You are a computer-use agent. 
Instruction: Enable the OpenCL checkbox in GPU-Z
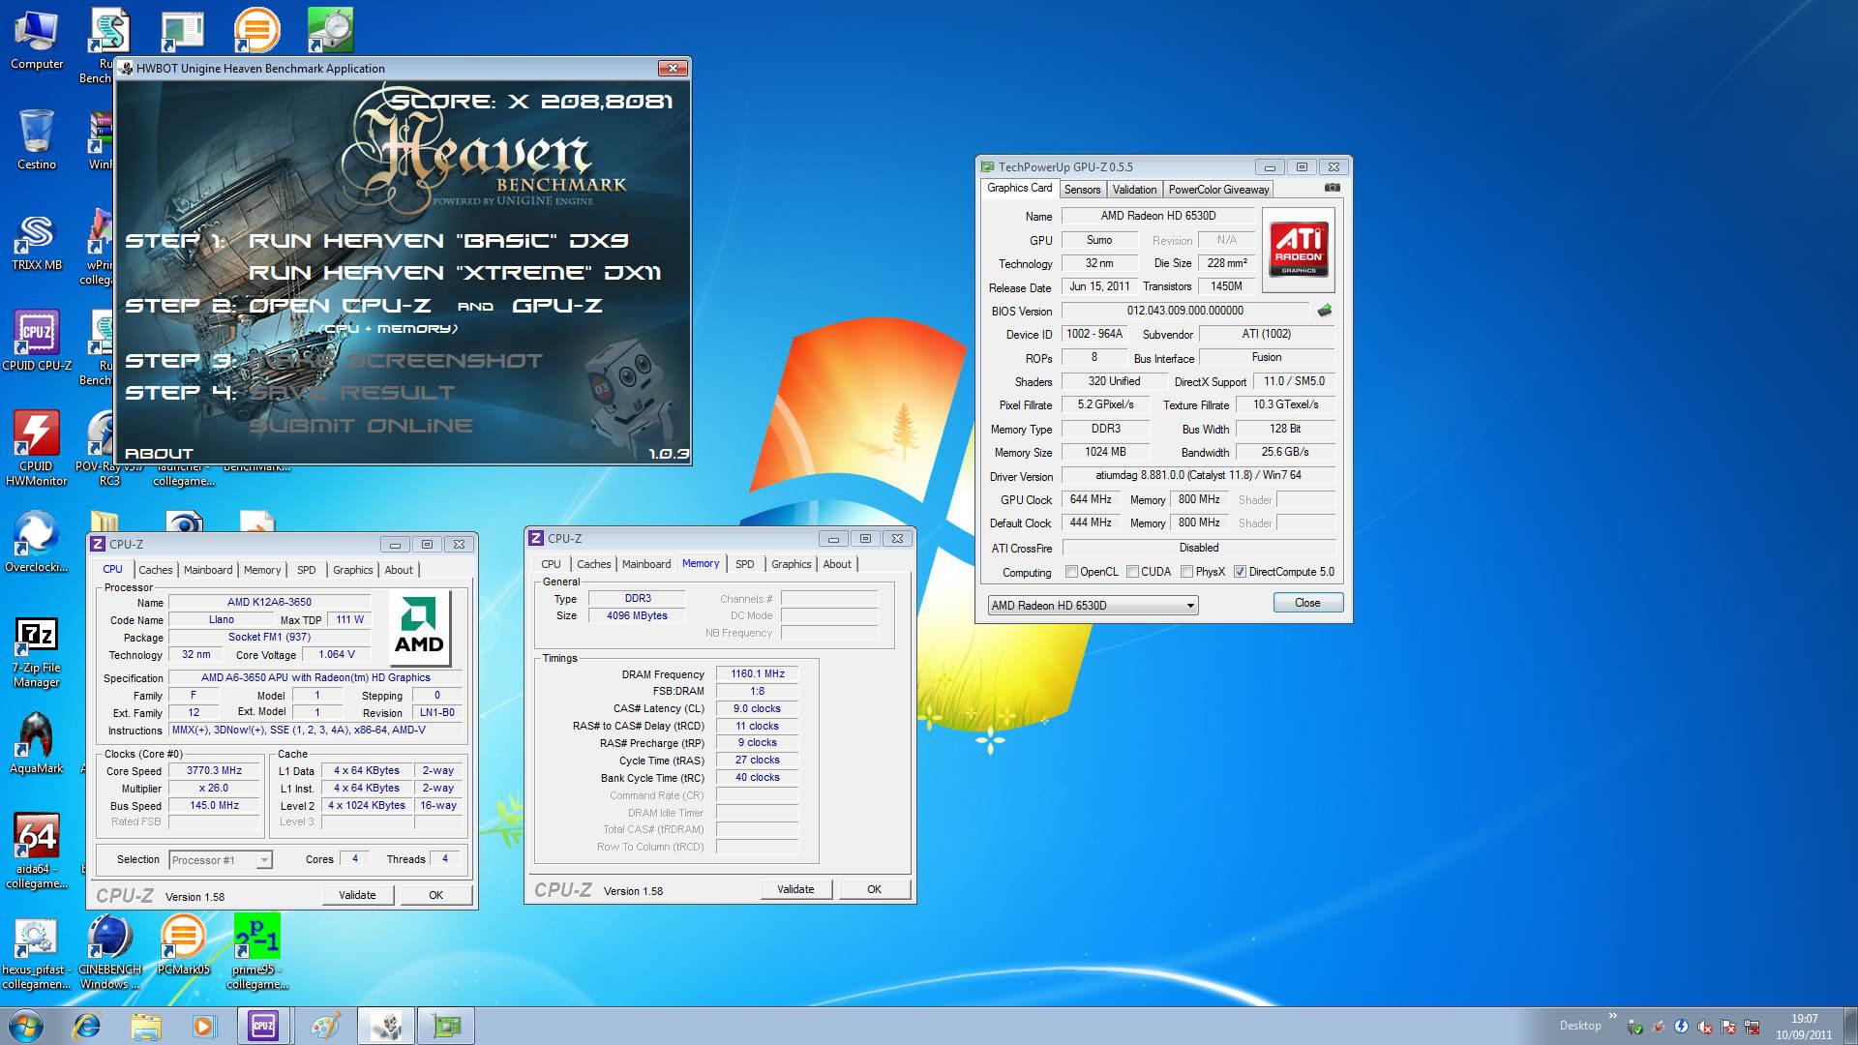coord(1071,572)
